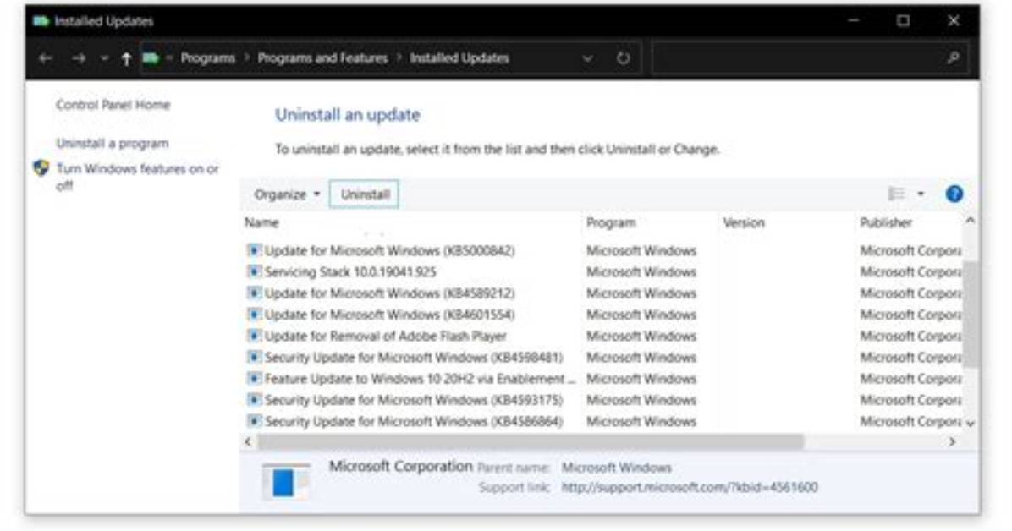Click the icon beside Feature Update 20H2

[254, 377]
